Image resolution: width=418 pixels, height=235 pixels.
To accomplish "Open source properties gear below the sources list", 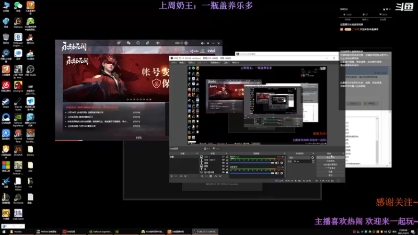I will click(x=211, y=176).
